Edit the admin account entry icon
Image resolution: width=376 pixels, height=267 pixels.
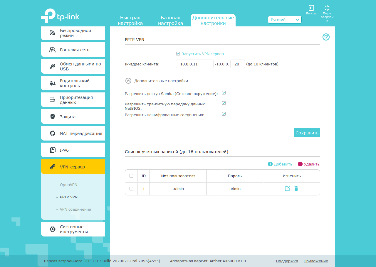pos(287,189)
